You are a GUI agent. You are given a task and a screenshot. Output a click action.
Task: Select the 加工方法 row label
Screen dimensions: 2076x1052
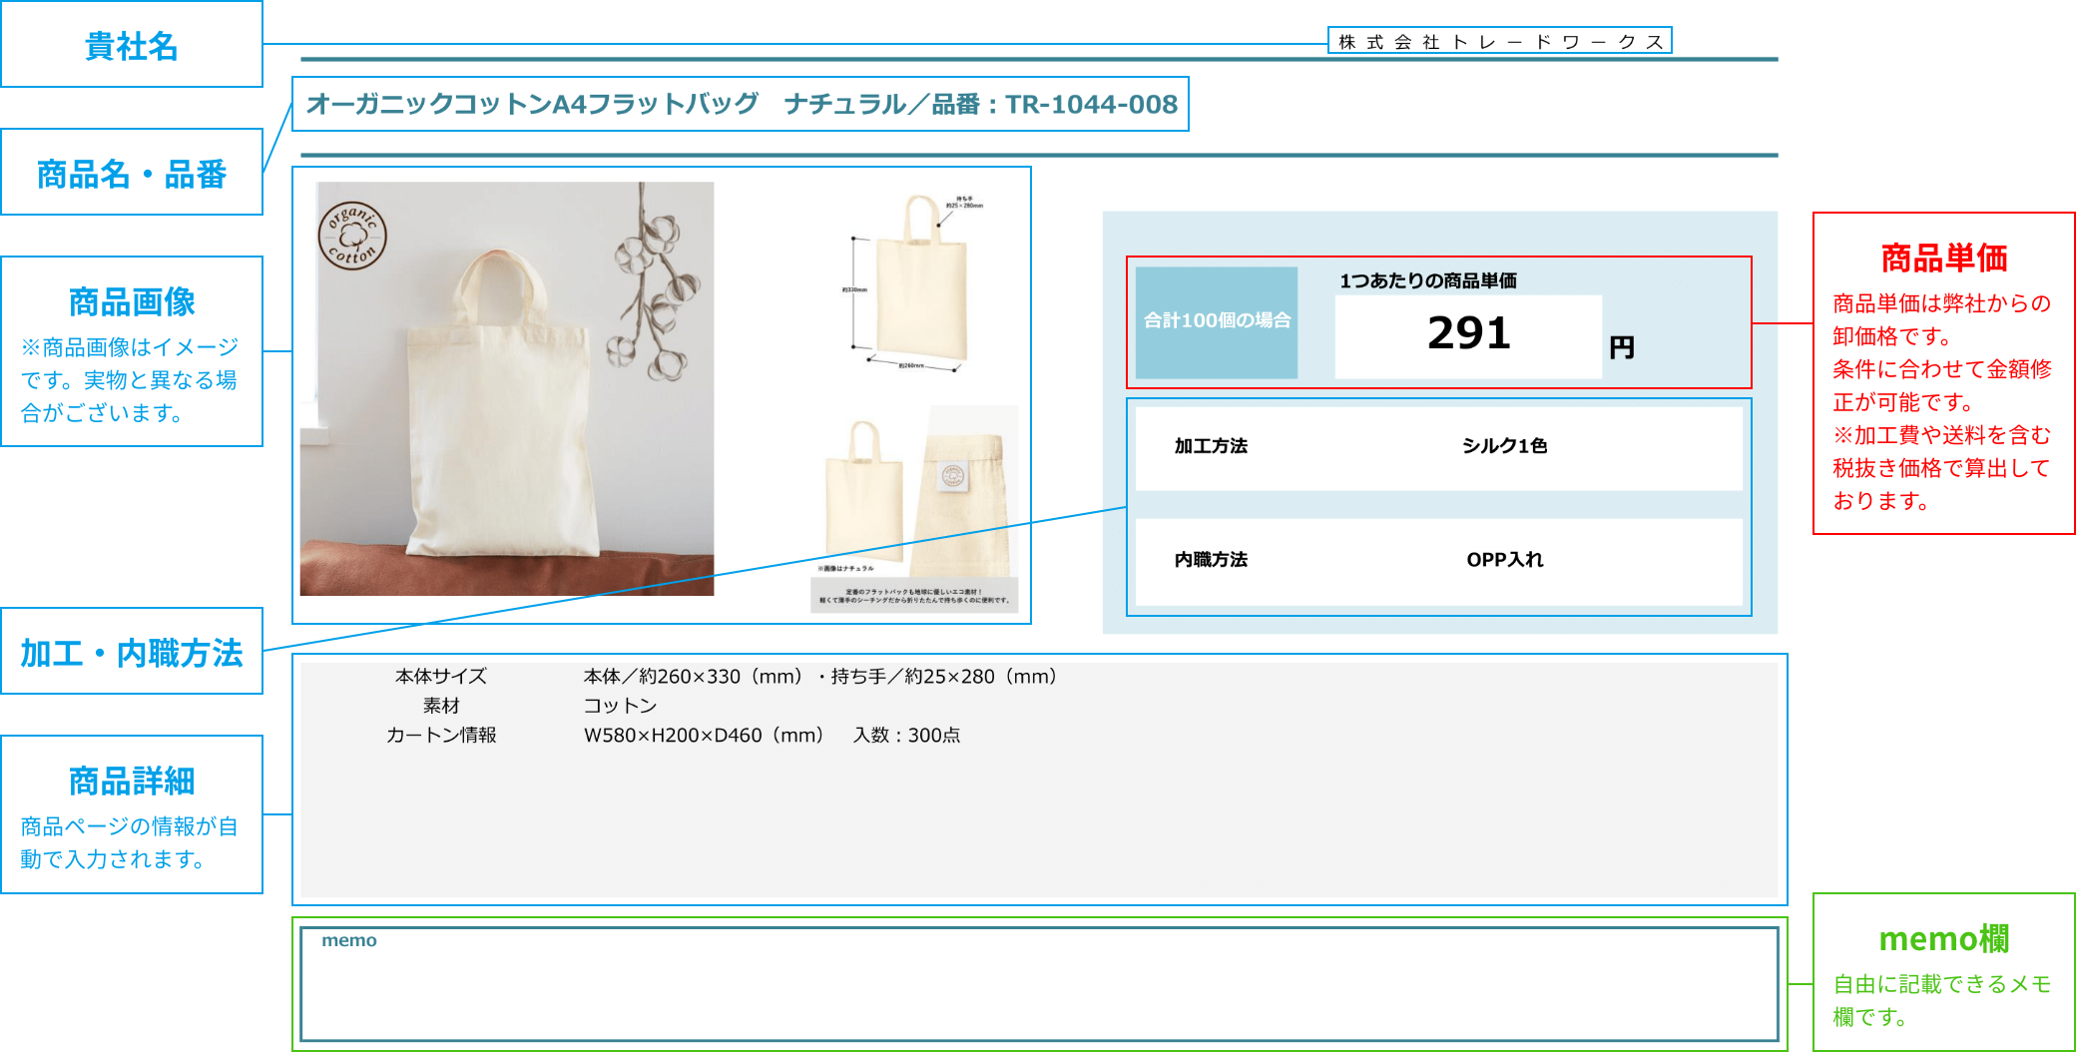[x=1211, y=446]
